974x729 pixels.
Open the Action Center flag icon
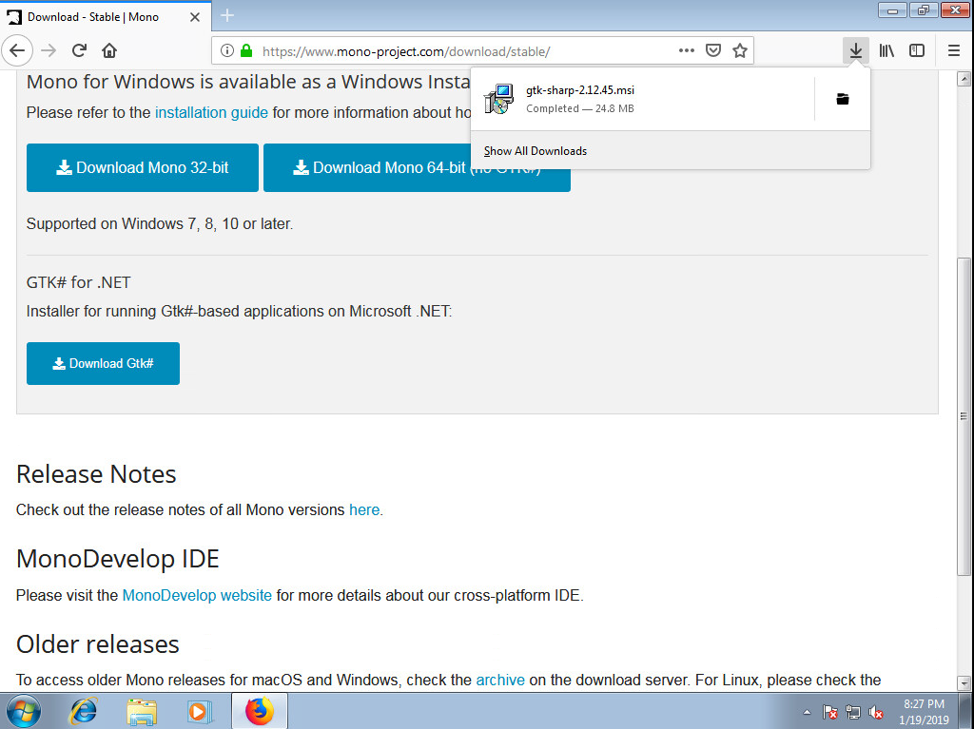pos(829,712)
